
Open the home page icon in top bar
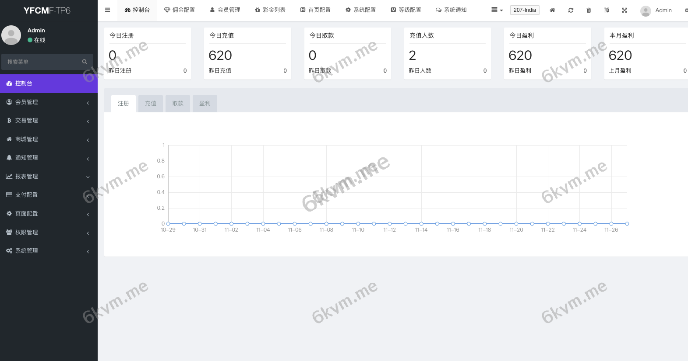click(x=552, y=10)
